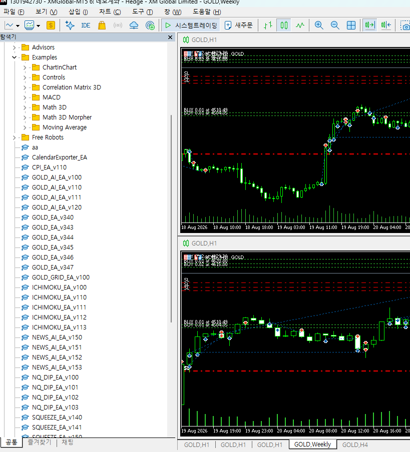Click the NEWS_AI_EA_v150 advisor icon
Image resolution: width=410 pixels, height=452 pixels.
[x=26, y=337]
